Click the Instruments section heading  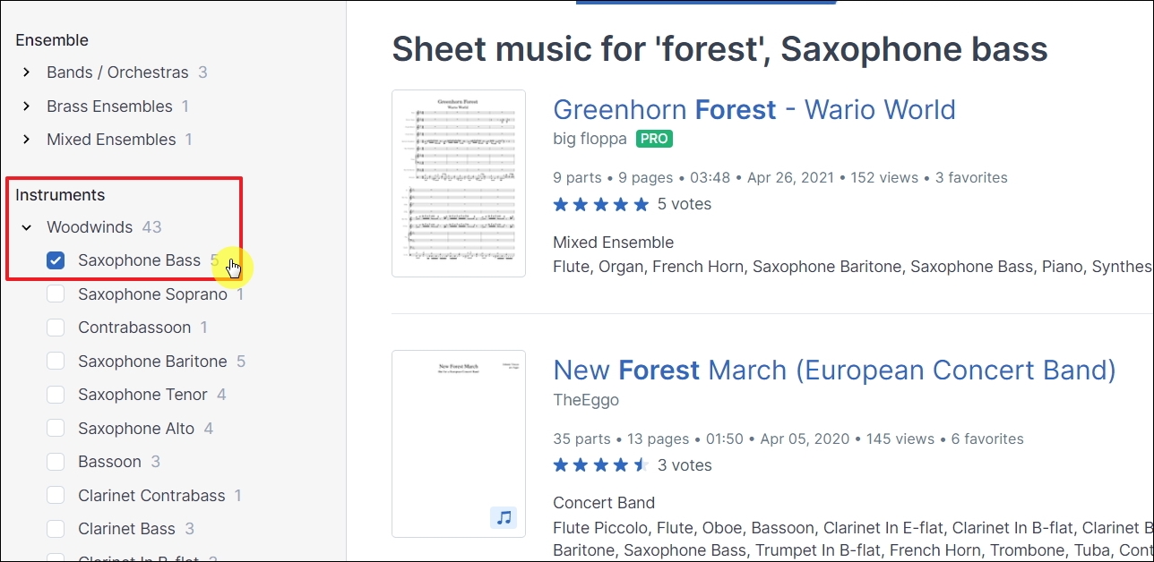tap(60, 195)
